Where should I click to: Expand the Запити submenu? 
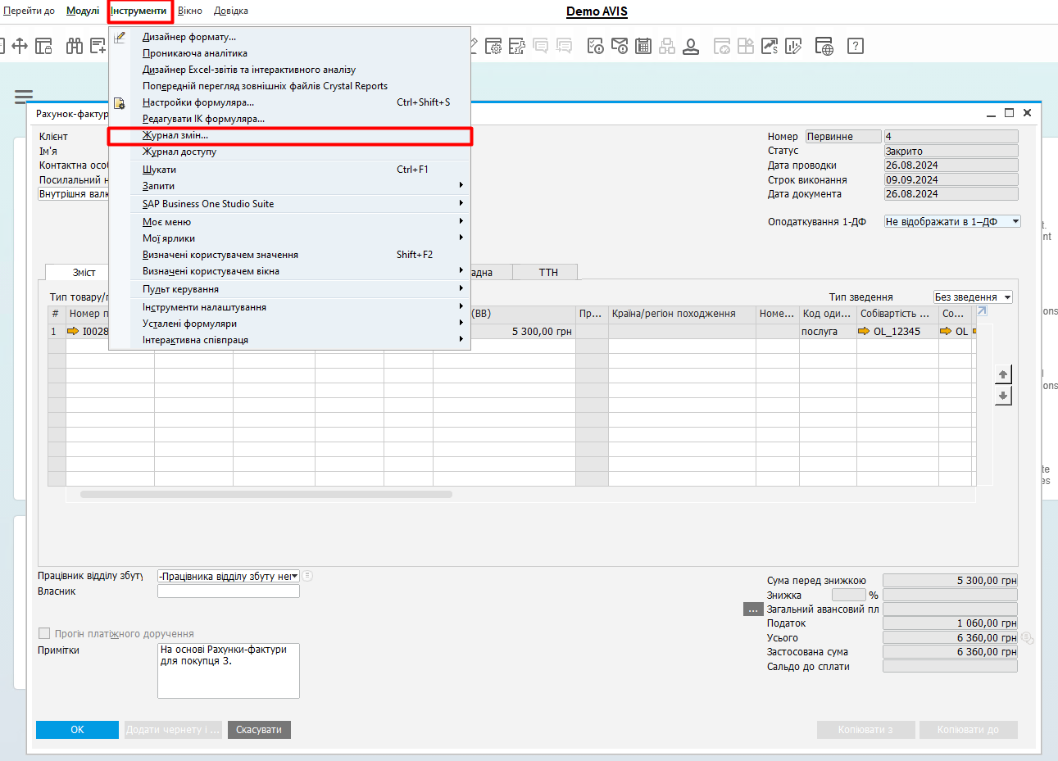158,186
